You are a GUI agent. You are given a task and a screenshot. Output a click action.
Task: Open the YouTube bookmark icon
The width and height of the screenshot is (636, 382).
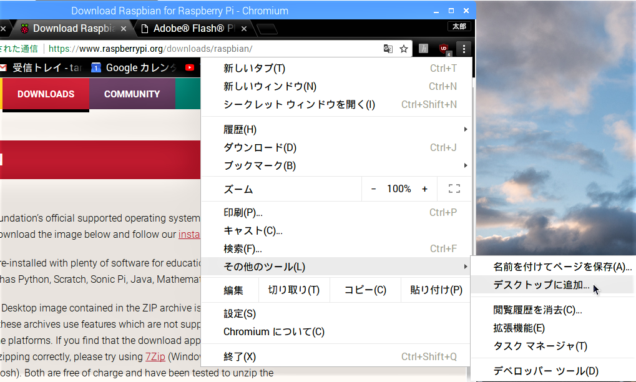pos(189,67)
